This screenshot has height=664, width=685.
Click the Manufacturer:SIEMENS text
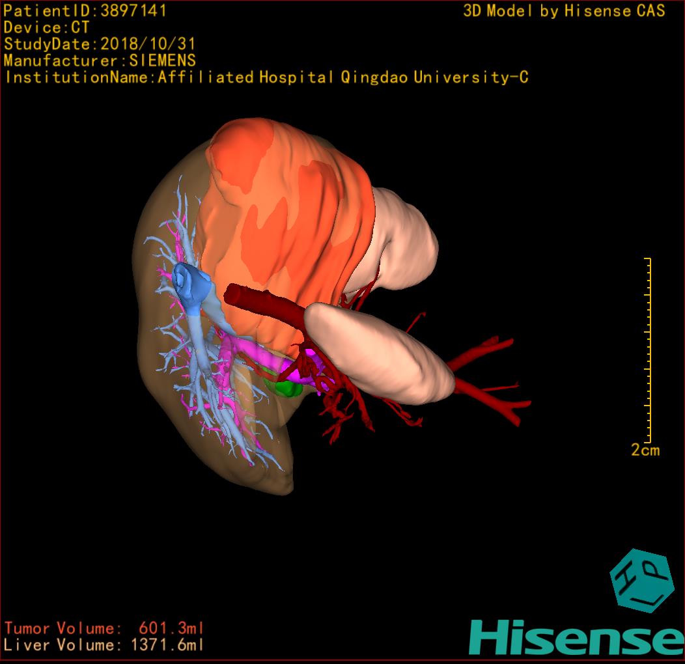click(x=100, y=61)
